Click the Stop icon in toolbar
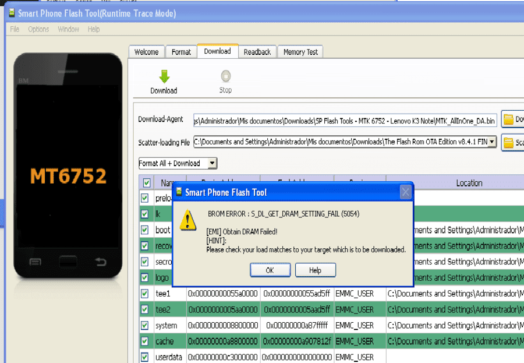Viewport: 524px width, 363px height. coord(225,76)
